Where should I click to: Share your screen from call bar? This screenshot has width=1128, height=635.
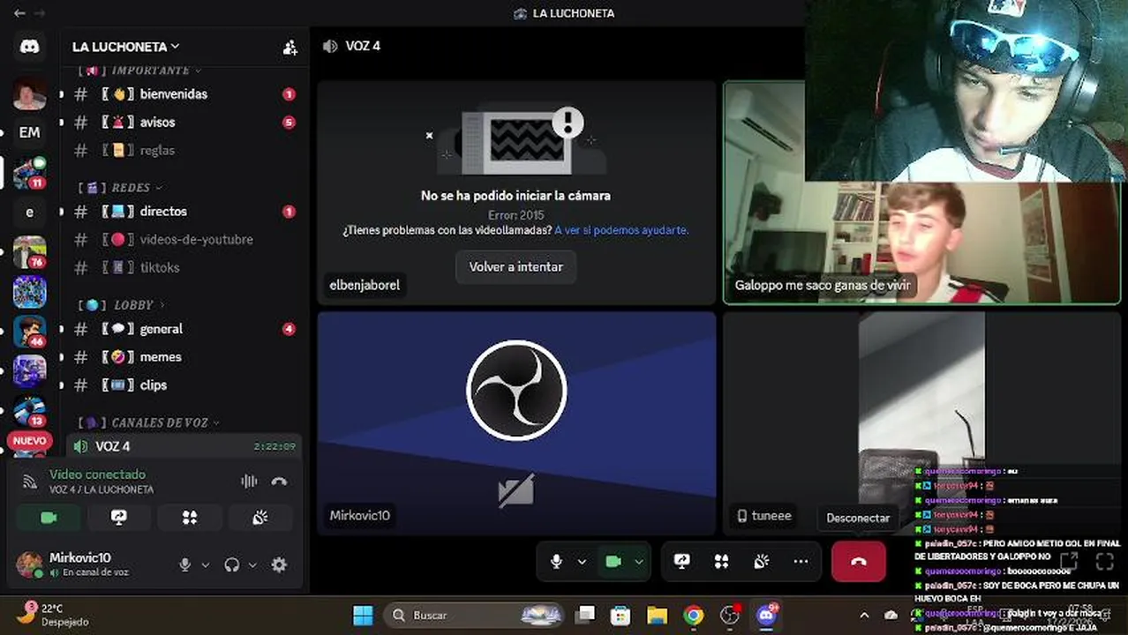pyautogui.click(x=681, y=561)
